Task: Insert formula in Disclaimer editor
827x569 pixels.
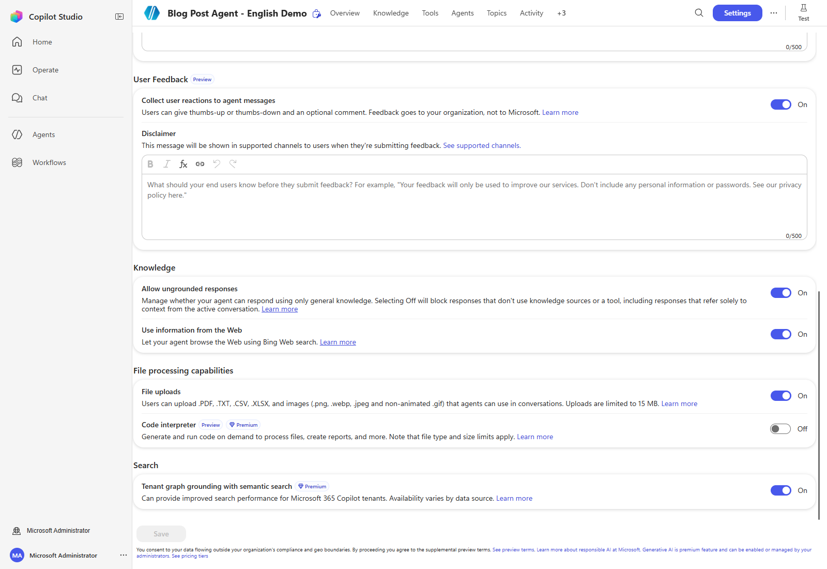Action: point(183,164)
